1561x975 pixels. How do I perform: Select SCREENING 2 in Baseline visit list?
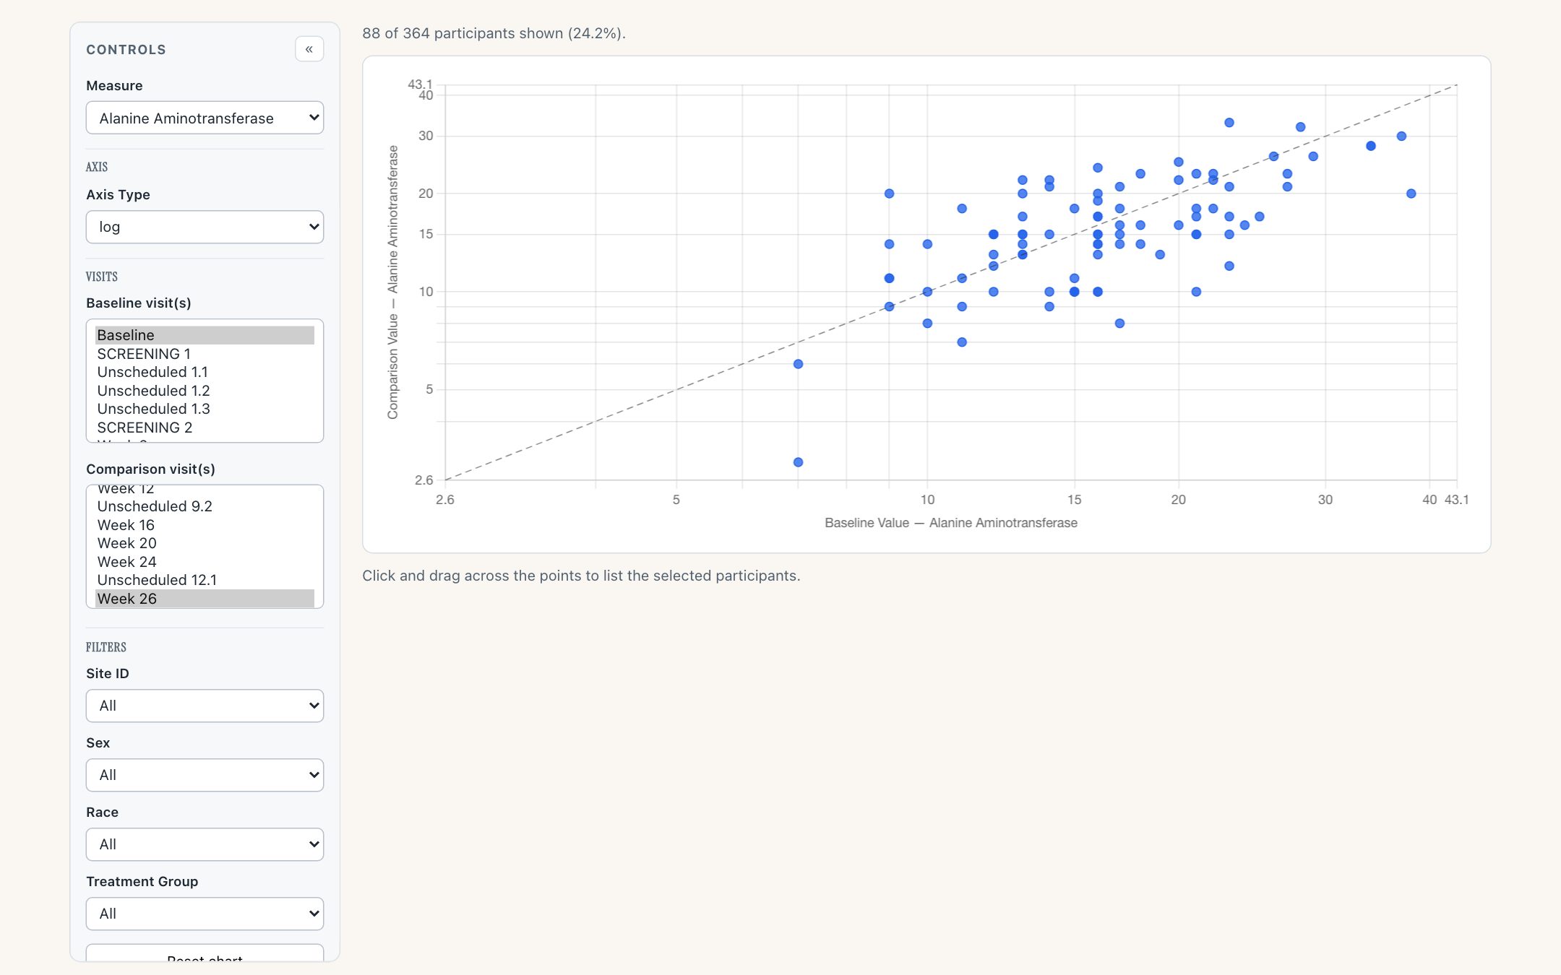205,428
